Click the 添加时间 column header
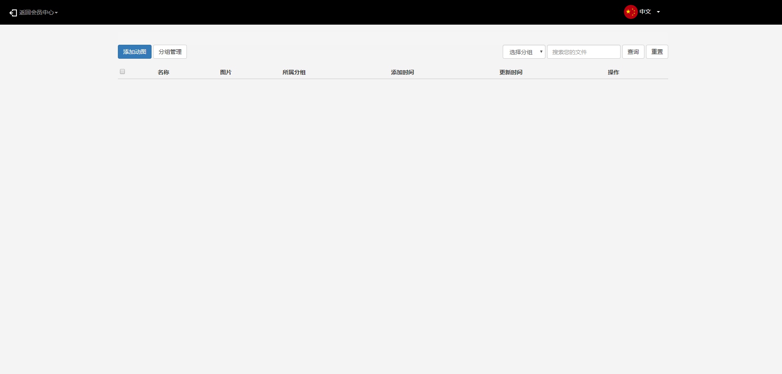This screenshot has height=374, width=782. (402, 72)
